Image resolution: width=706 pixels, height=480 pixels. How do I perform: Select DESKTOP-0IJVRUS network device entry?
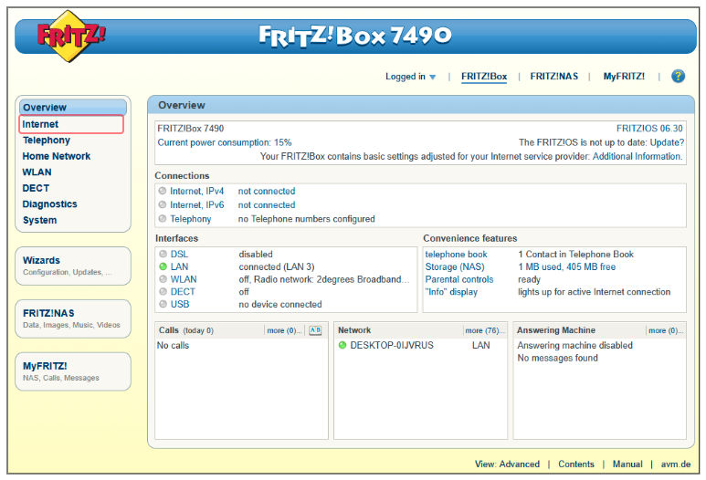[392, 346]
